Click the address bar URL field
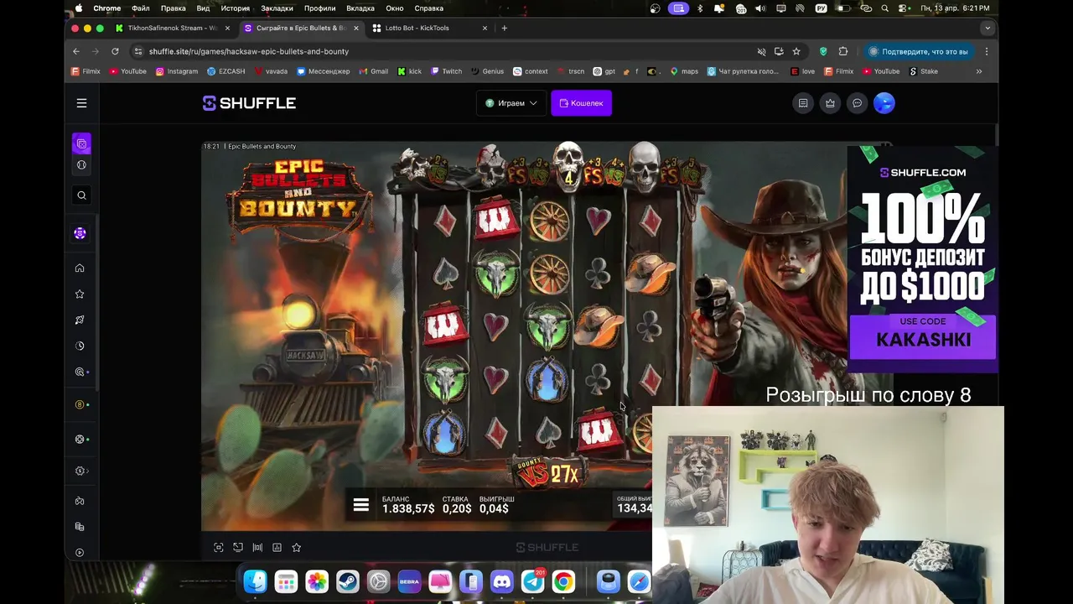 [x=444, y=51]
